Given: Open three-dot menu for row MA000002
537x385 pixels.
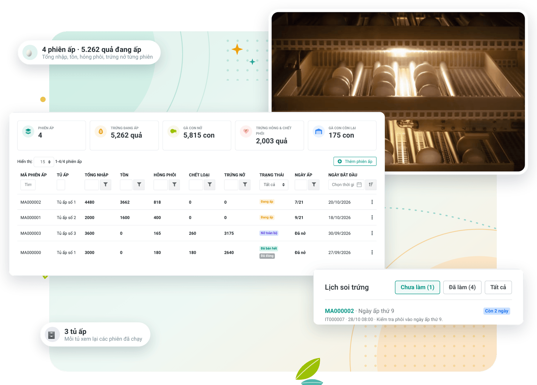Looking at the screenshot, I should click(372, 202).
